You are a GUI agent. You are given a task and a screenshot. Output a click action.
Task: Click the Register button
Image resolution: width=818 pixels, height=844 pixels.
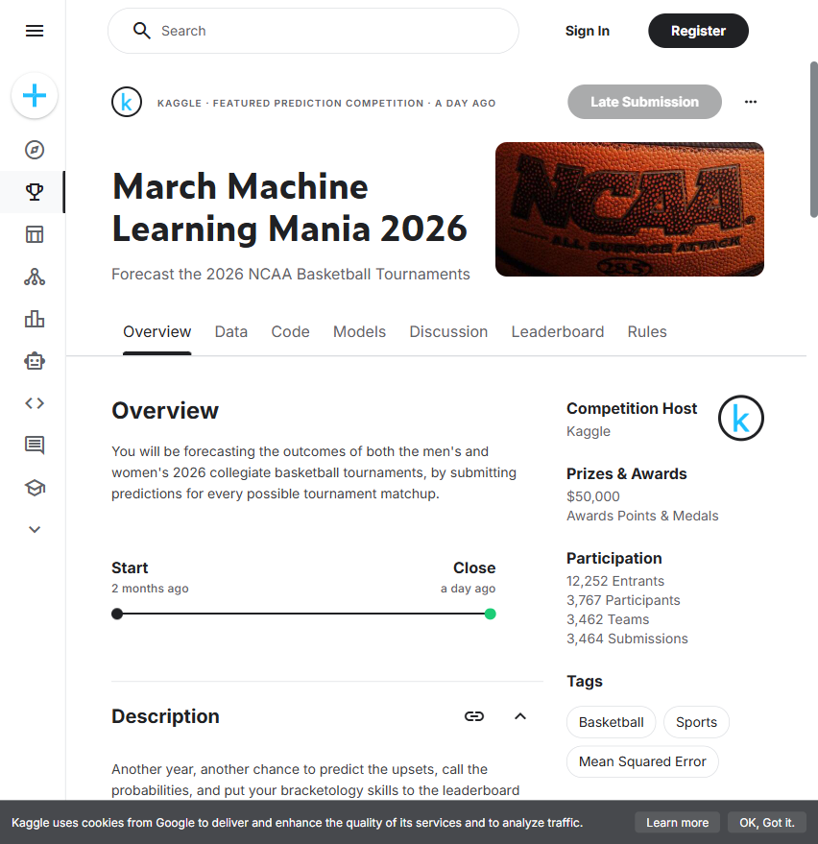(698, 31)
